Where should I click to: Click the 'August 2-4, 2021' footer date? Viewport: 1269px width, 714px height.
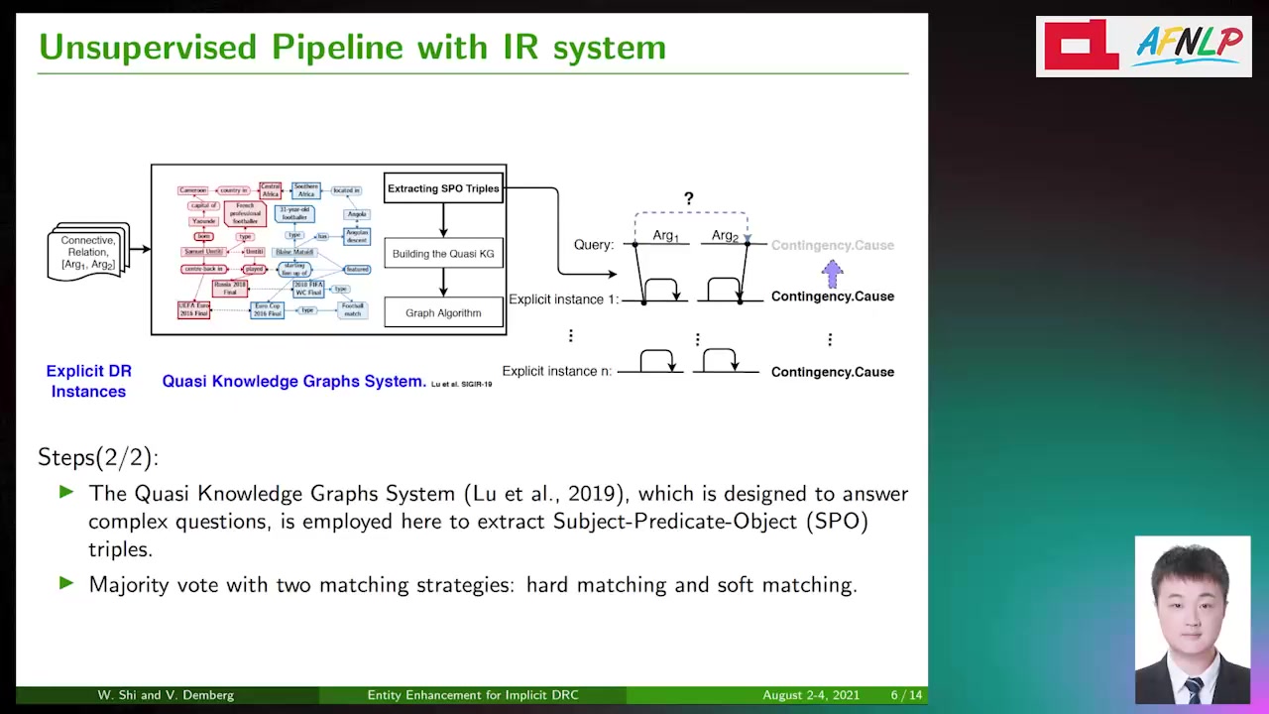click(x=811, y=695)
